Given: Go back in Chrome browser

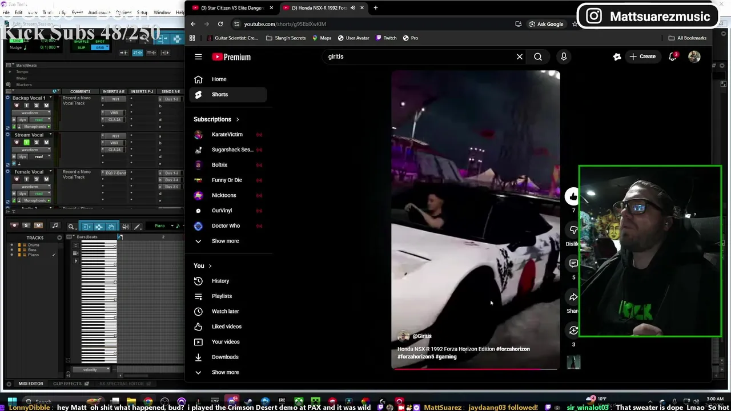Looking at the screenshot, I should click(193, 24).
